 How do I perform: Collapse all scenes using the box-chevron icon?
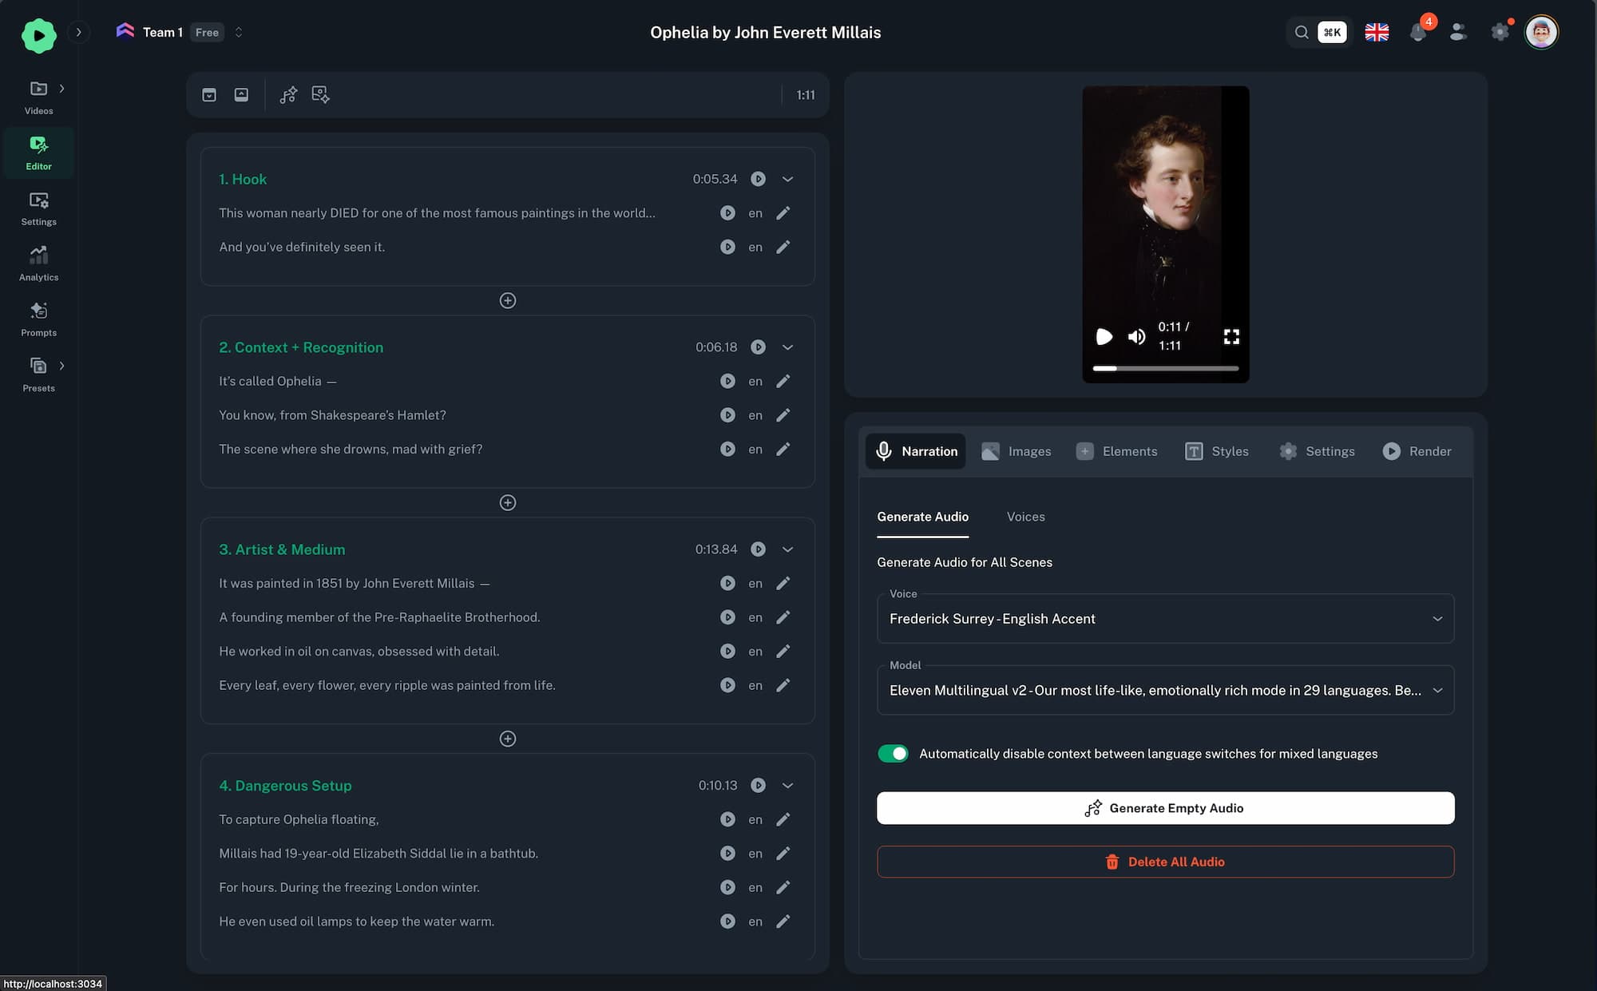pos(209,94)
